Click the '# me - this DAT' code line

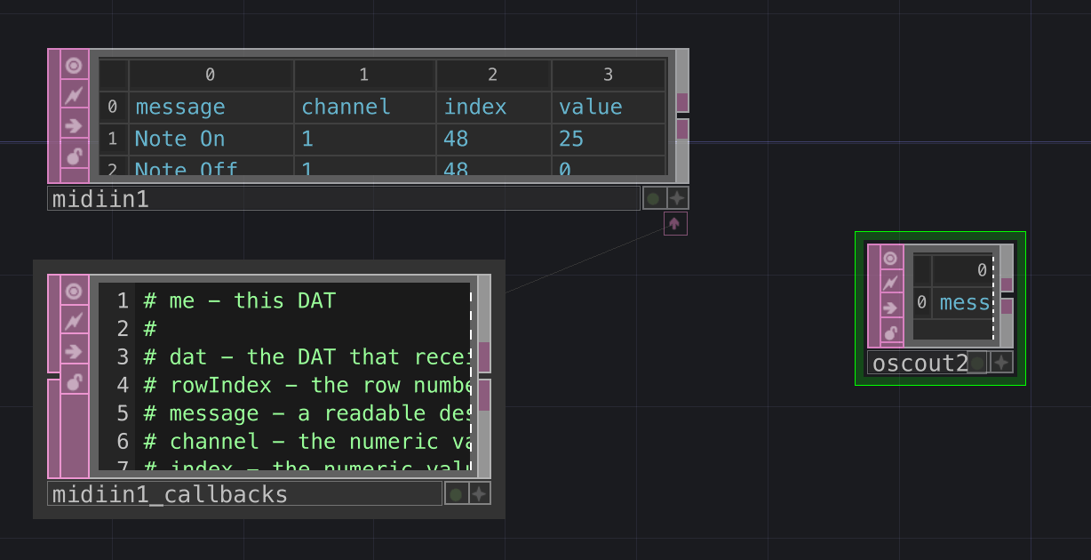[x=240, y=300]
